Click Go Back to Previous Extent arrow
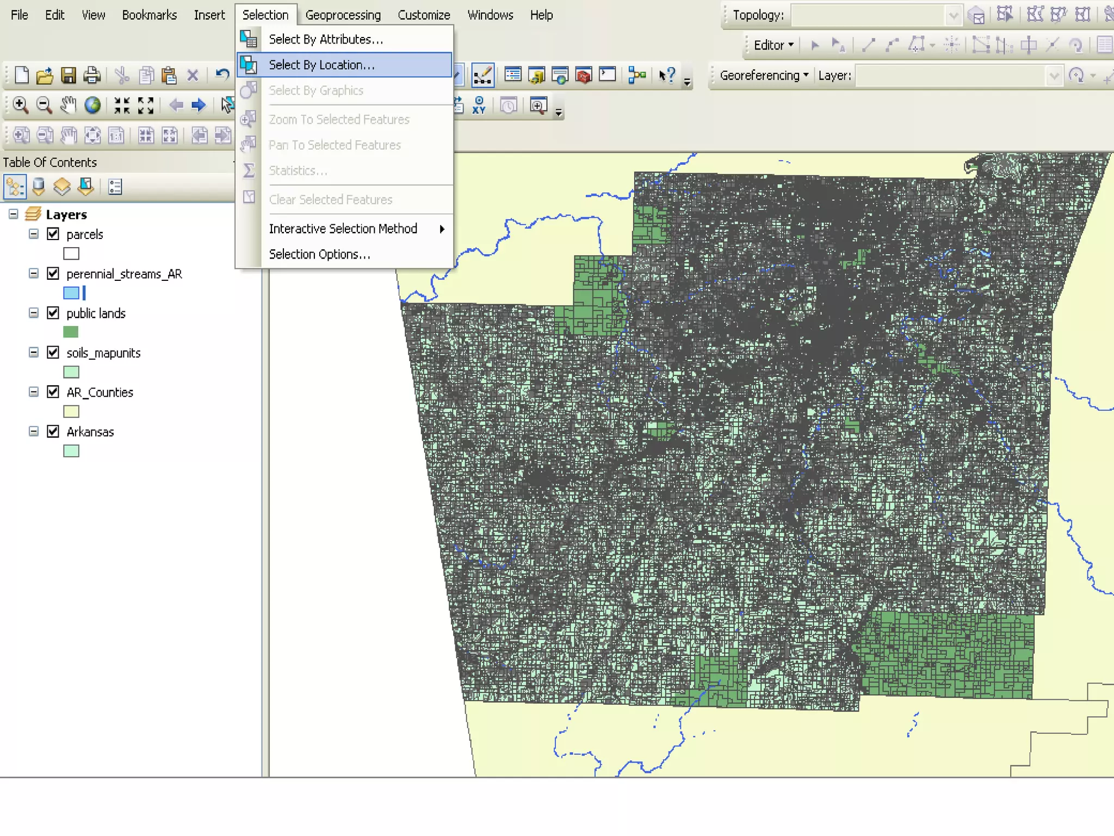 176,105
